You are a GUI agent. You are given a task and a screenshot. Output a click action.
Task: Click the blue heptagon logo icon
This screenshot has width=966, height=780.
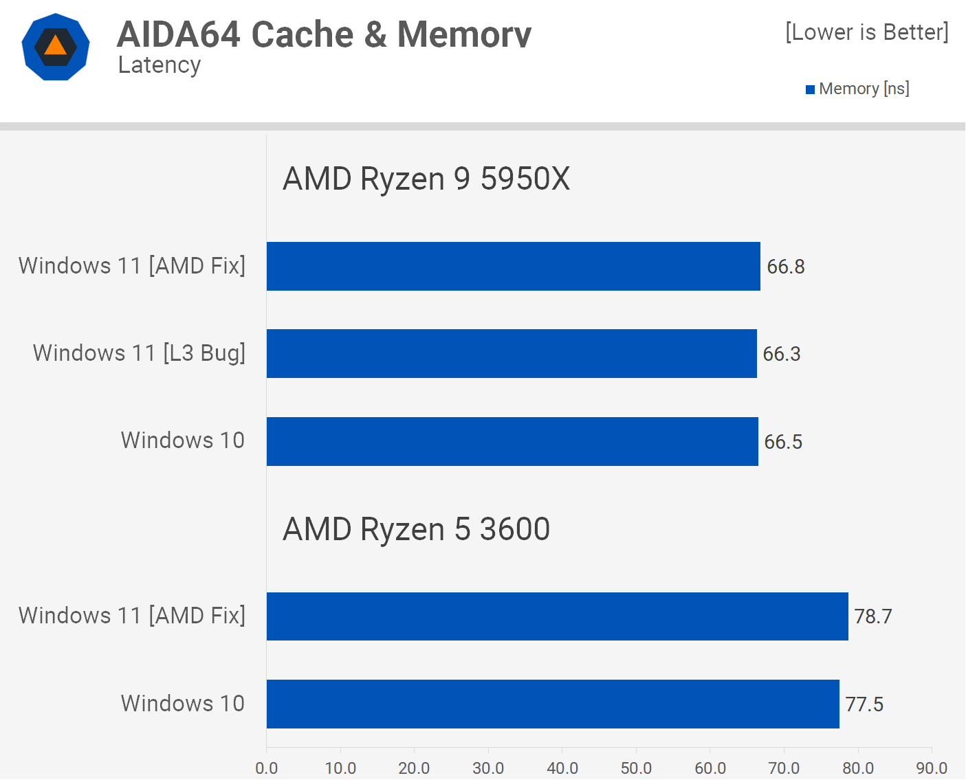[56, 47]
